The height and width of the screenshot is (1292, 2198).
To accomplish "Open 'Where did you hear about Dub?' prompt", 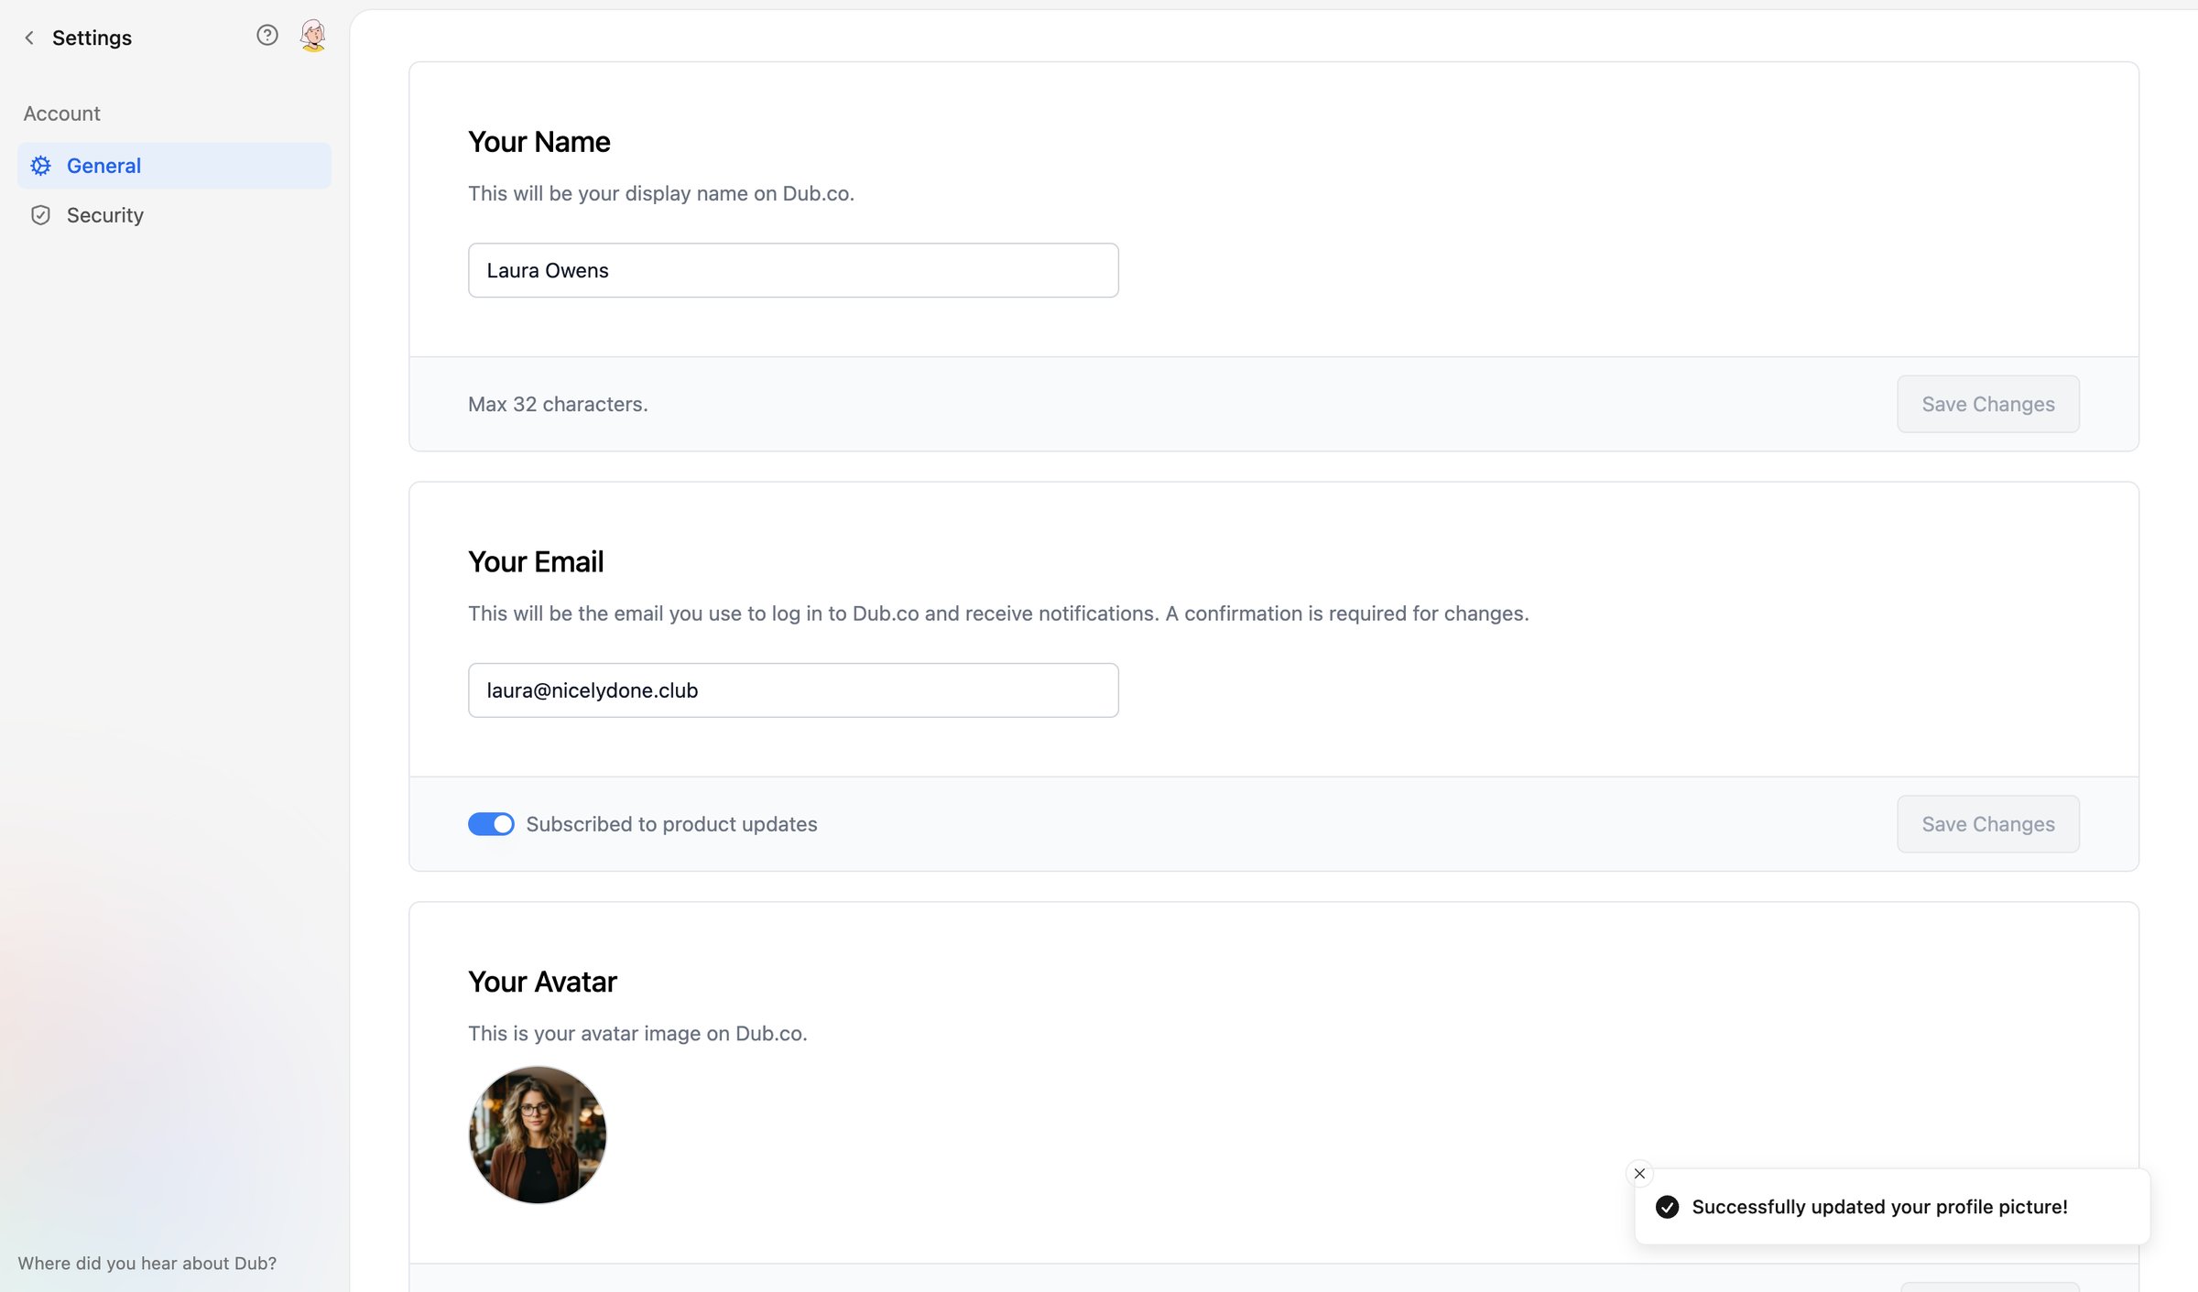I will tap(147, 1263).
